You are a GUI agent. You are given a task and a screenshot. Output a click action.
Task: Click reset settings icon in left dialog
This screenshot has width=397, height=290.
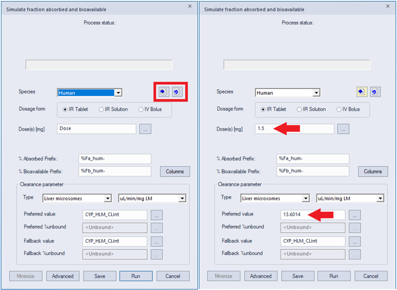coord(177,92)
